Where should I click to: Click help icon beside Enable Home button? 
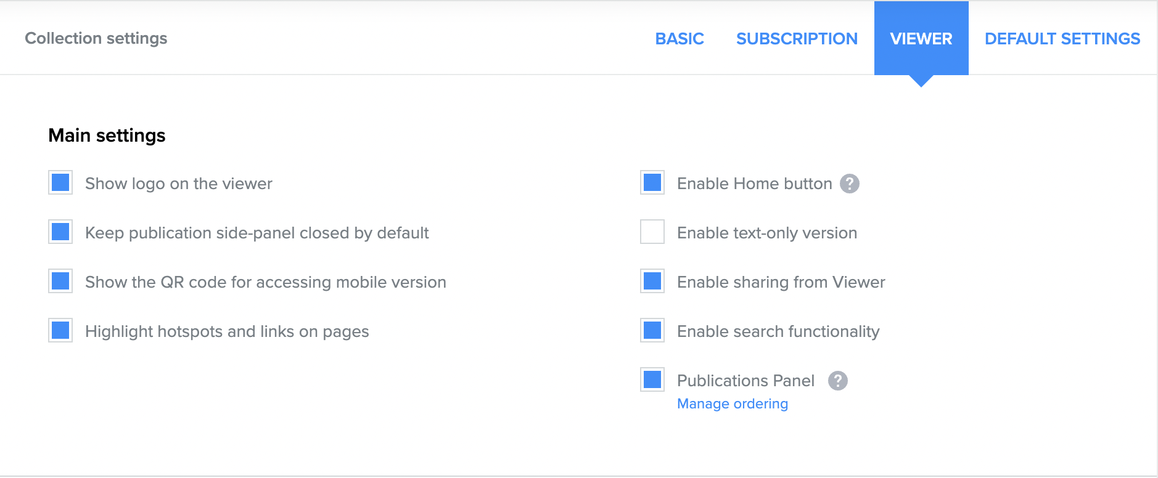(849, 184)
